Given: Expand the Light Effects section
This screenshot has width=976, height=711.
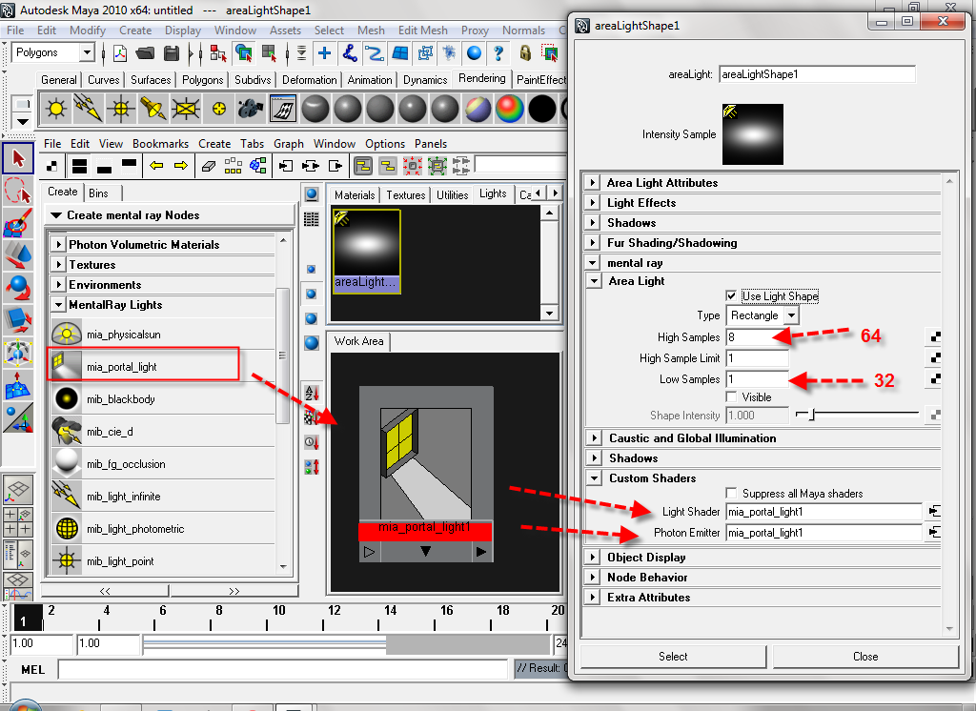Looking at the screenshot, I should click(x=593, y=202).
